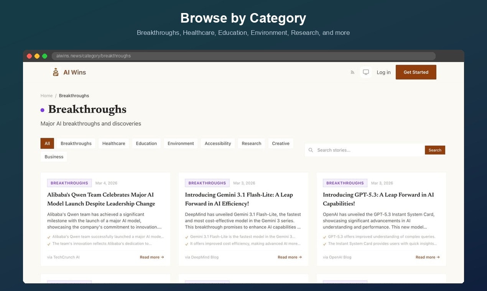Switch to the Education category
Viewport: 487px width, 291px height.
[146, 143]
